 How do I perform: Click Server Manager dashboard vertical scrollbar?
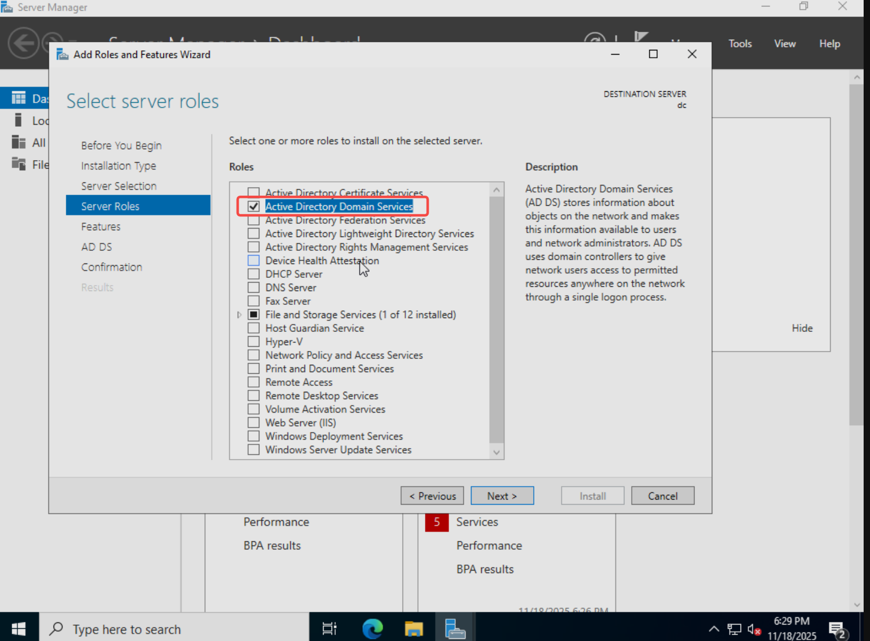856,254
